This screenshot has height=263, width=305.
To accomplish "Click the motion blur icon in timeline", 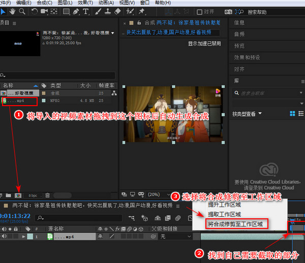I will click(x=178, y=218).
